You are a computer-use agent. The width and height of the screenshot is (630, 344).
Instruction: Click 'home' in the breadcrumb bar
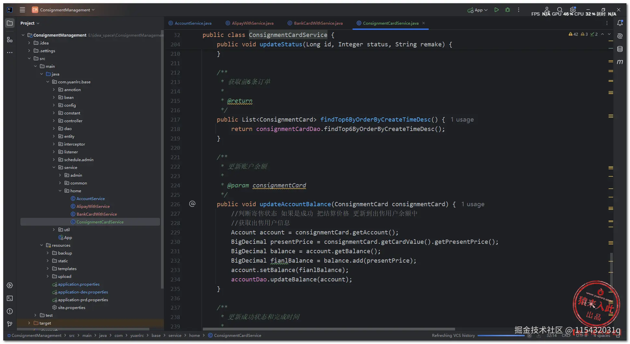(x=194, y=335)
